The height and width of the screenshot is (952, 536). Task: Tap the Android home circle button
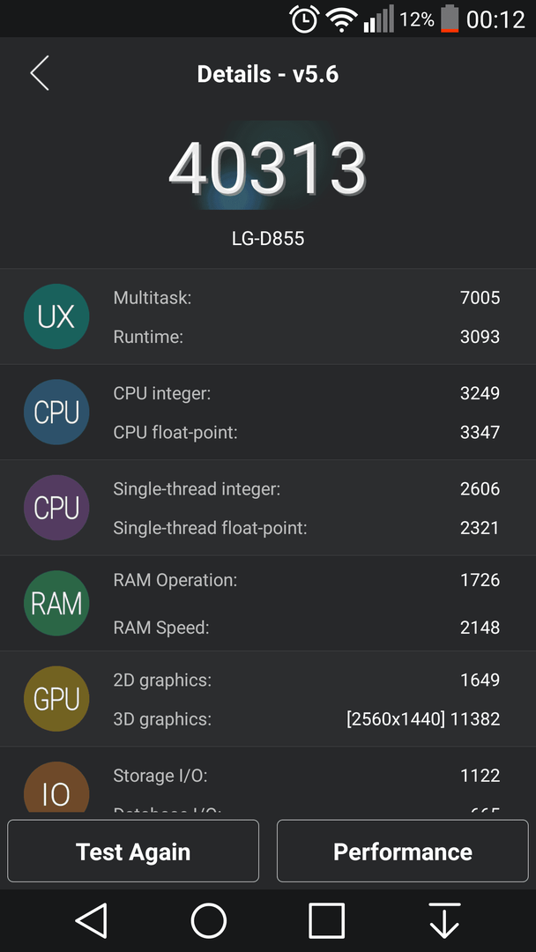tap(209, 920)
